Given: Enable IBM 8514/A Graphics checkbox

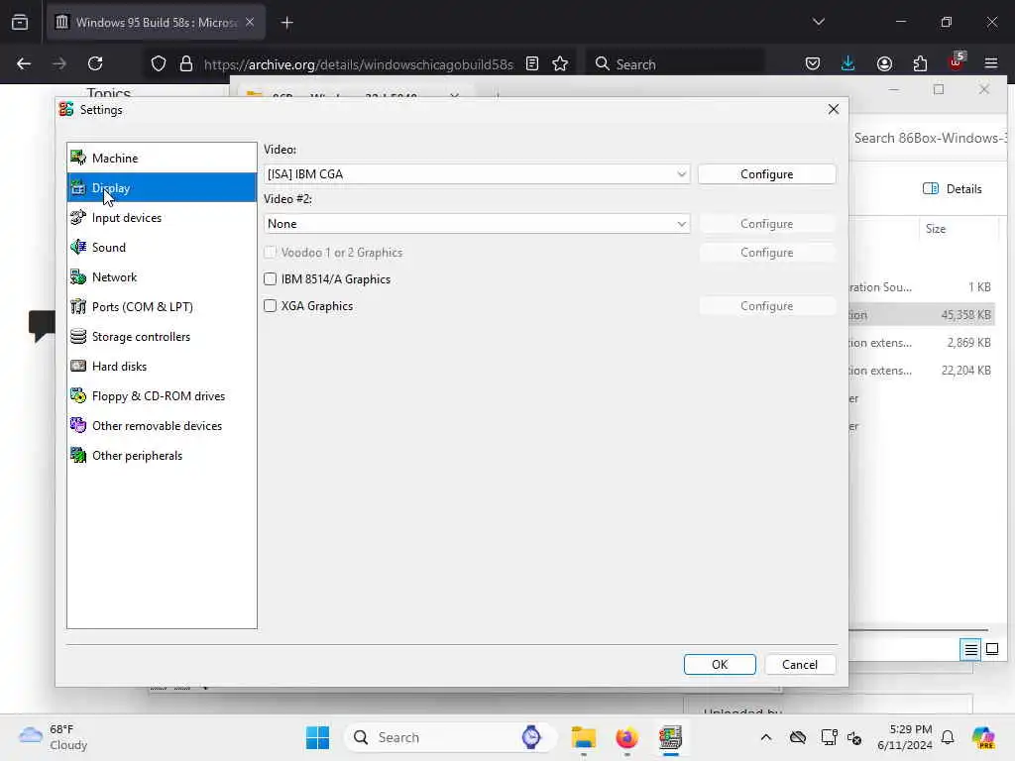Looking at the screenshot, I should pyautogui.click(x=270, y=278).
